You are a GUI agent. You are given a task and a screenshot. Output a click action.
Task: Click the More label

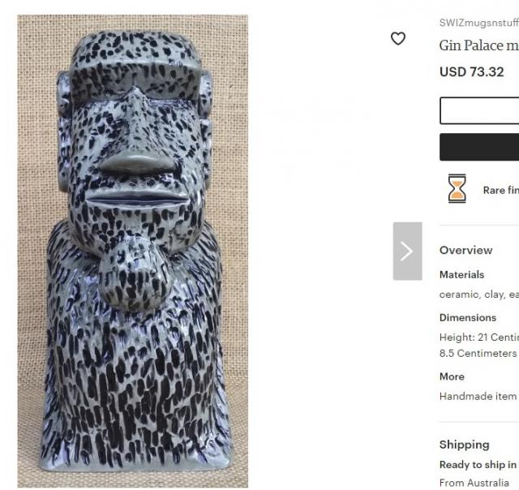pyautogui.click(x=452, y=376)
